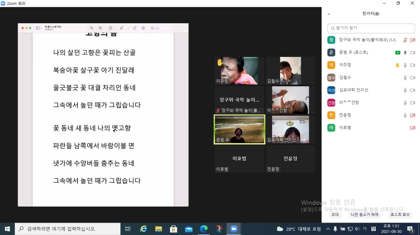Select 김철수 video thumbnail
The image size is (420, 235).
pos(290,71)
